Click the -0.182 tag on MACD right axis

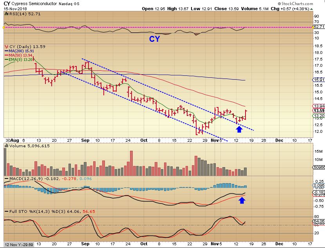(319, 193)
